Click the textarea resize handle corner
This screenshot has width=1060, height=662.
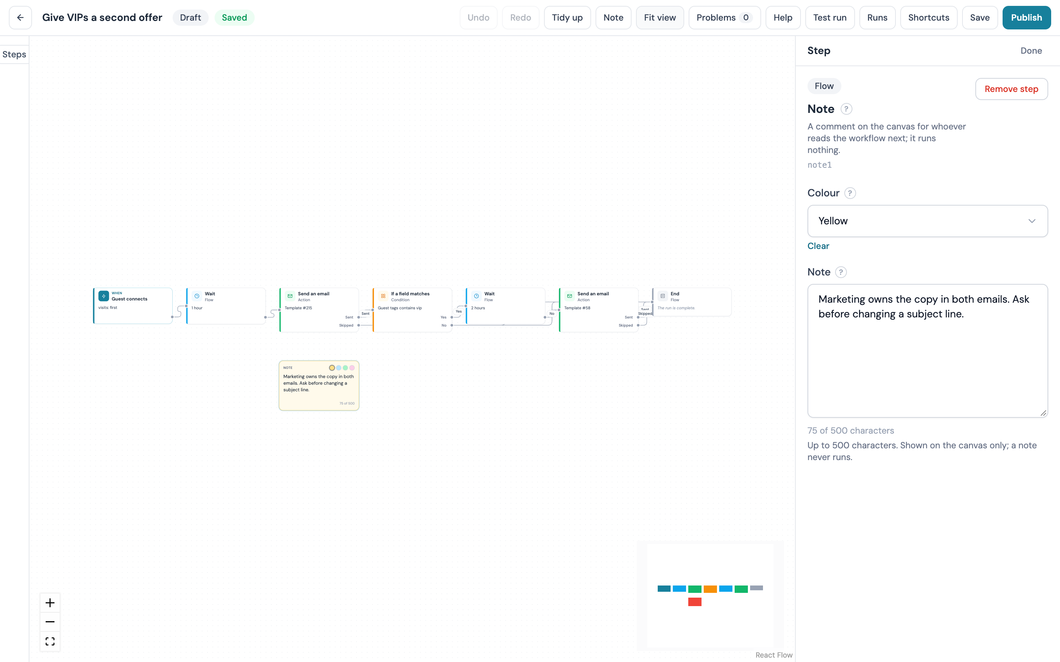(1043, 413)
